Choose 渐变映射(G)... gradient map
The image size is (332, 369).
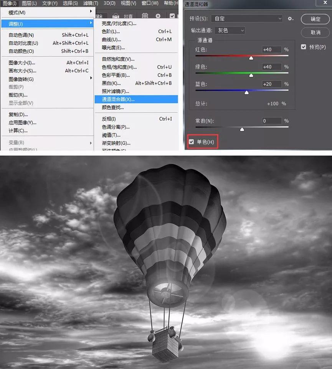[136, 143]
